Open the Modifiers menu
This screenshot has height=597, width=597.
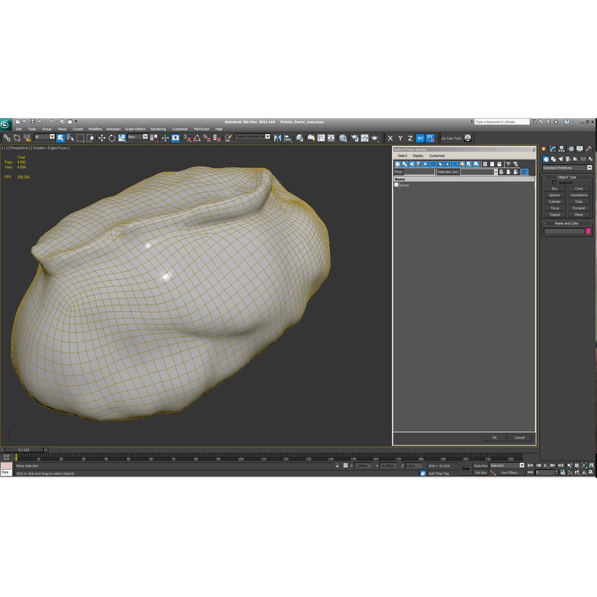(x=95, y=129)
